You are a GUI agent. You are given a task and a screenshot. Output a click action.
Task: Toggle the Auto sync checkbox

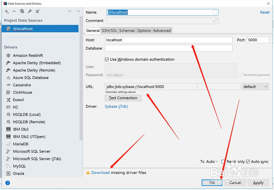click(248, 162)
